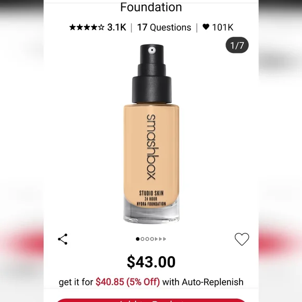Select the first filled carousel dot
Screen dimensions: 302x302
[x=137, y=239]
